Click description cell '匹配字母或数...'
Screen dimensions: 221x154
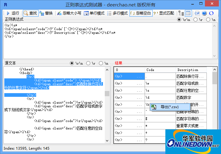pyautogui.click(x=191, y=83)
